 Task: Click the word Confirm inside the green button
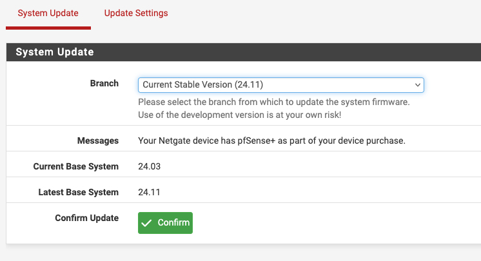pos(173,222)
